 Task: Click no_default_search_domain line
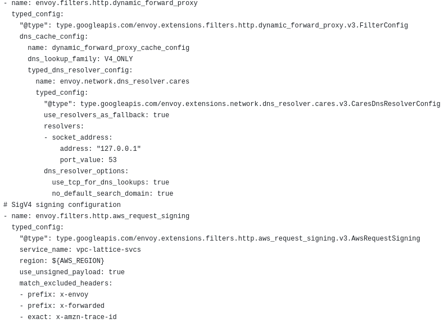coord(112,193)
